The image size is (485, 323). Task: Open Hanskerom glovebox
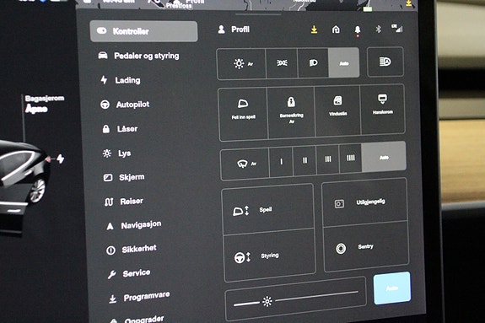(383, 110)
